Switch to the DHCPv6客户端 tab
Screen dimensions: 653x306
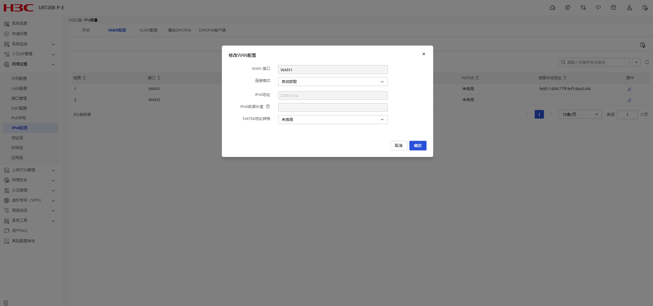click(212, 30)
